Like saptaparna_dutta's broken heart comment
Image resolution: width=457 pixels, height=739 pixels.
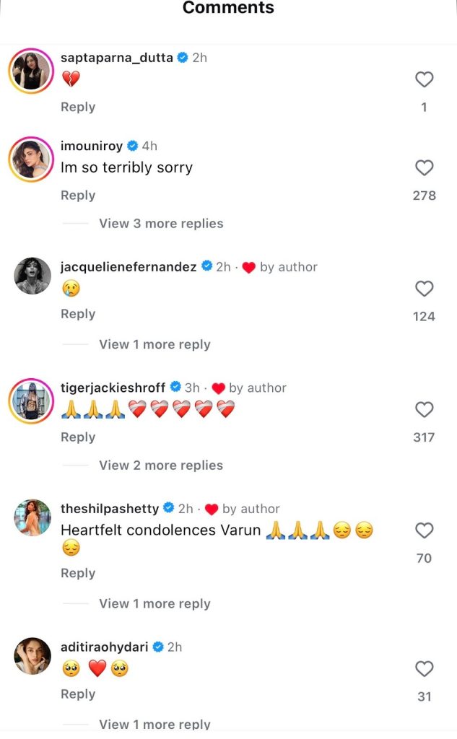pos(424,79)
